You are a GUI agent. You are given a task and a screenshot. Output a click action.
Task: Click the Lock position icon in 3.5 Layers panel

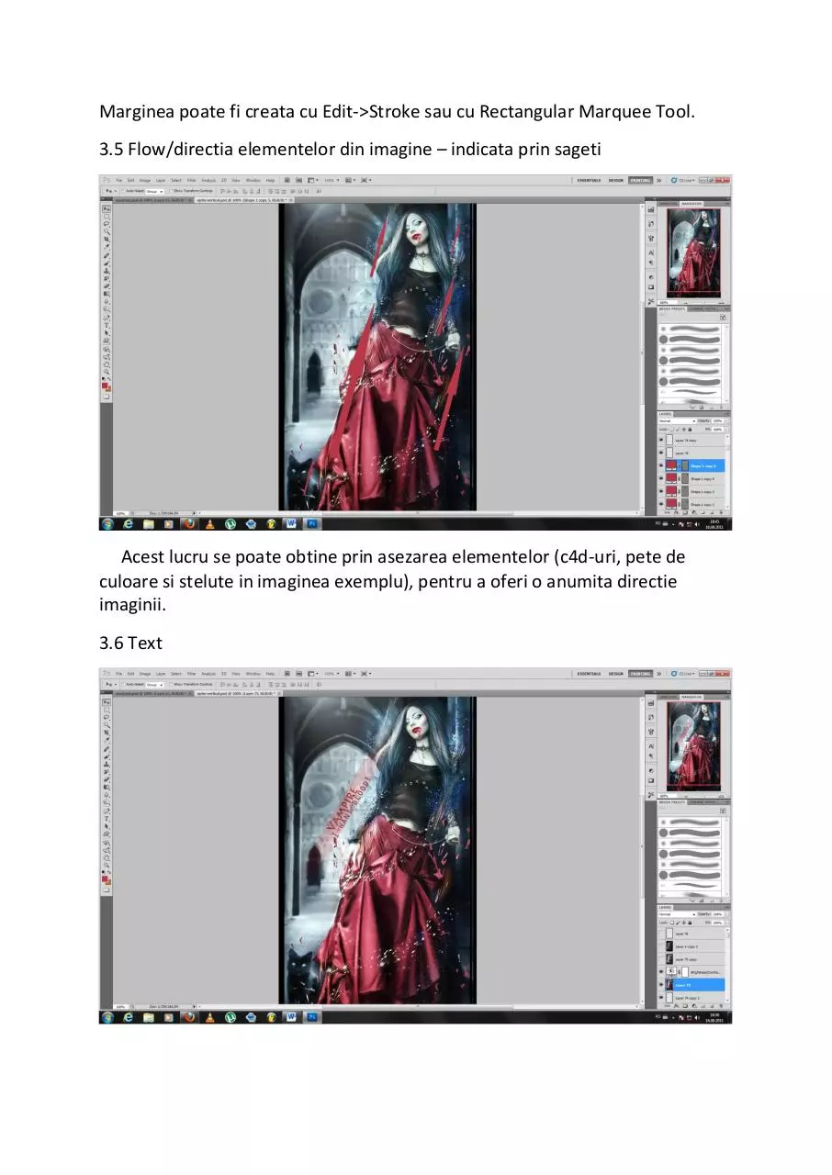(x=684, y=429)
